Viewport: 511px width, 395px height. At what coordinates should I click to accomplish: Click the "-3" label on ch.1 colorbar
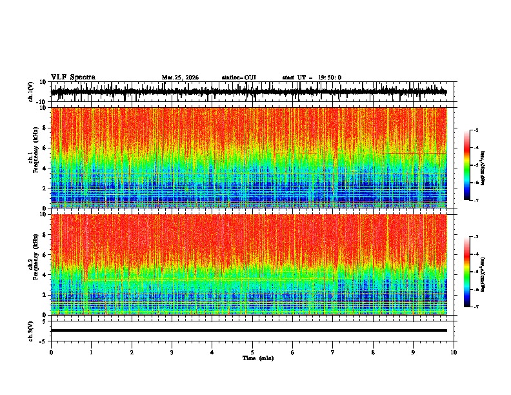tap(476, 130)
